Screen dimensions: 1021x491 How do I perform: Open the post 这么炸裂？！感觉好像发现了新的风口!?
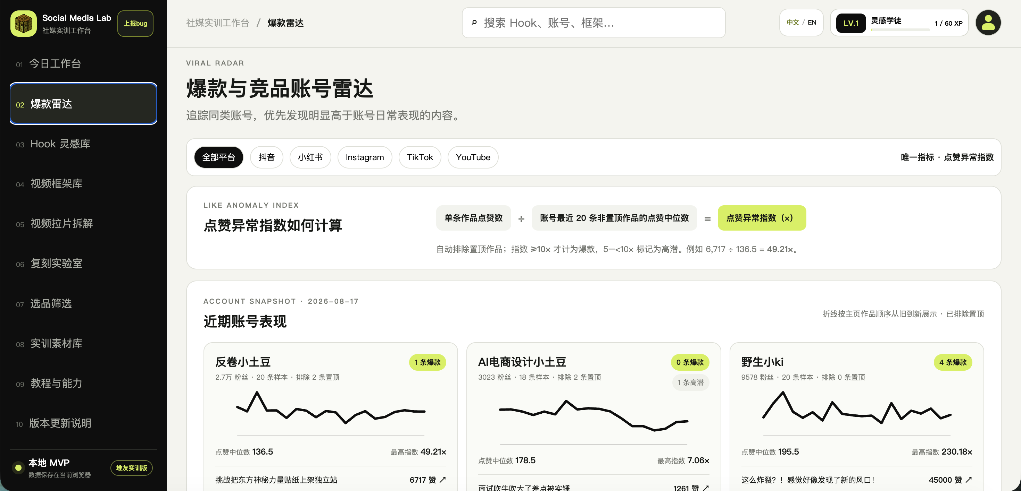coord(807,480)
